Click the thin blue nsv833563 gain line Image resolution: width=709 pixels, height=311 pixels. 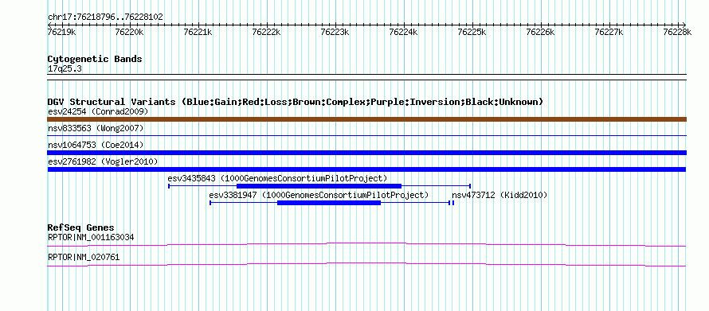point(366,135)
